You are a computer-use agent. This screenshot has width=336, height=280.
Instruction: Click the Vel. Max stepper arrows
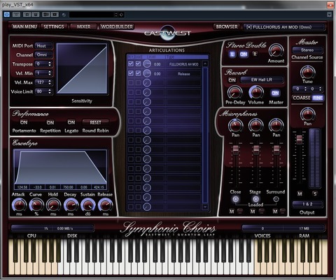point(50,82)
